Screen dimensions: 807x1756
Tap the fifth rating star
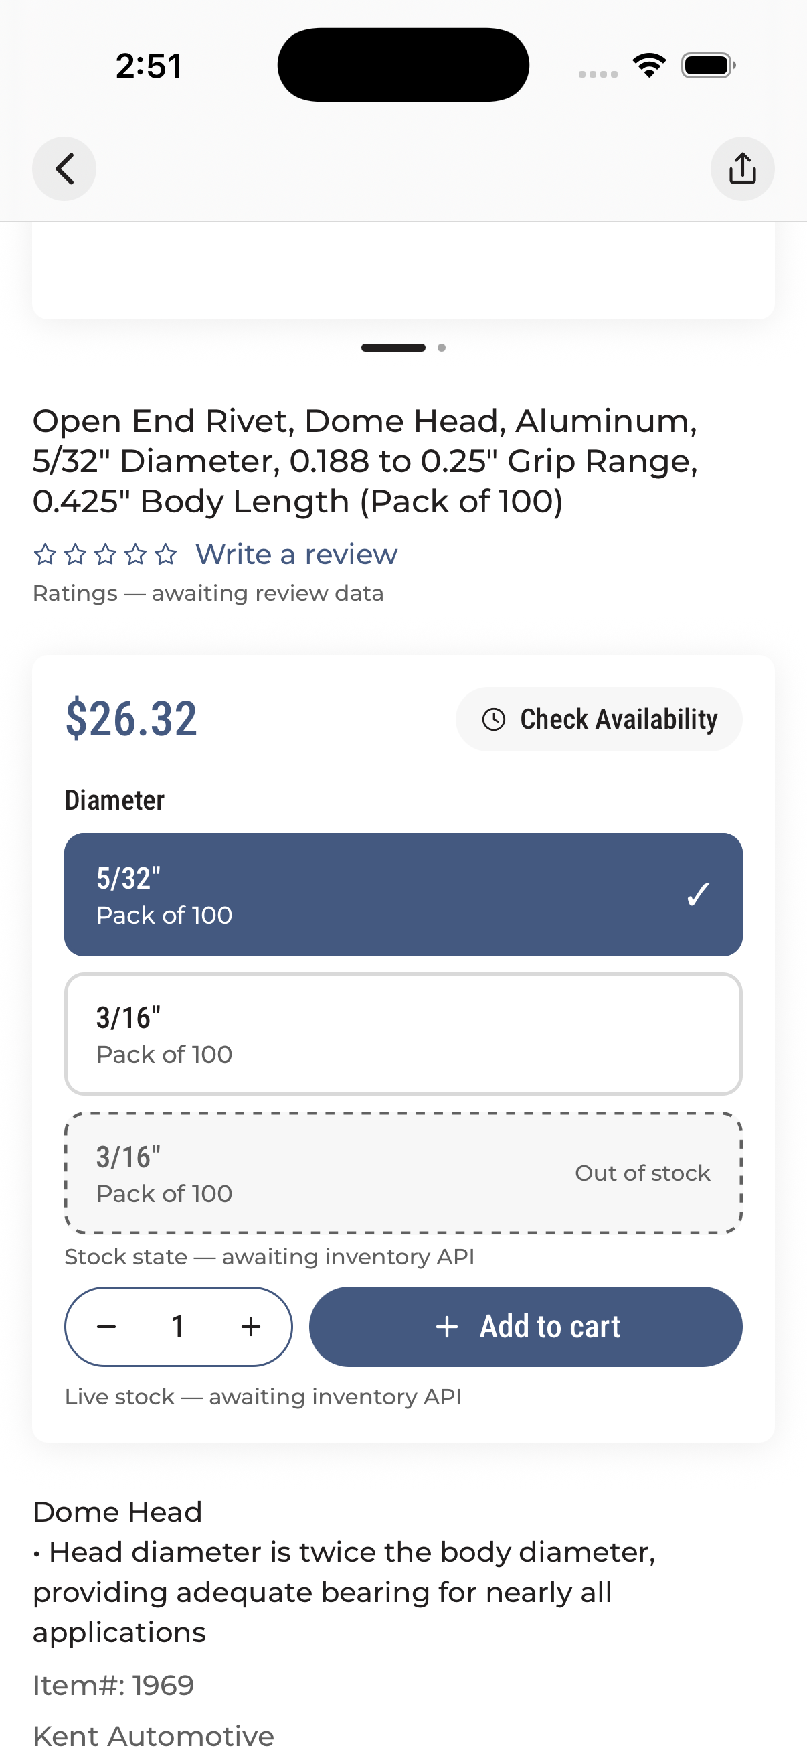[x=165, y=555]
